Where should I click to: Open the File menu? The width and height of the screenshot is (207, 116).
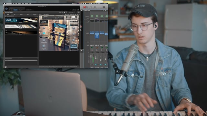click(14, 4)
